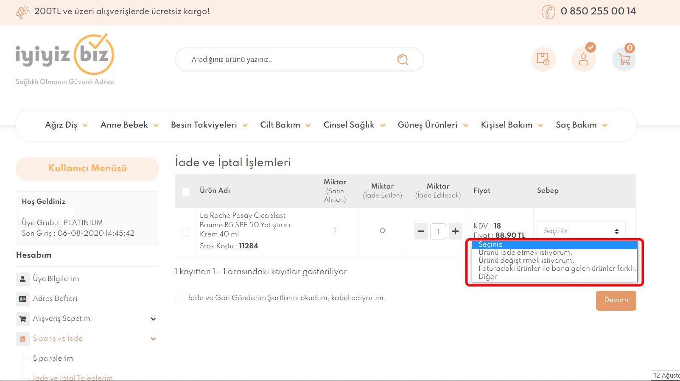Accept the İade ve Geri Gönderim Şartları checkbox

[x=179, y=298]
